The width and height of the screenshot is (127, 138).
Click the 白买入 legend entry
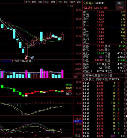click(69, 94)
